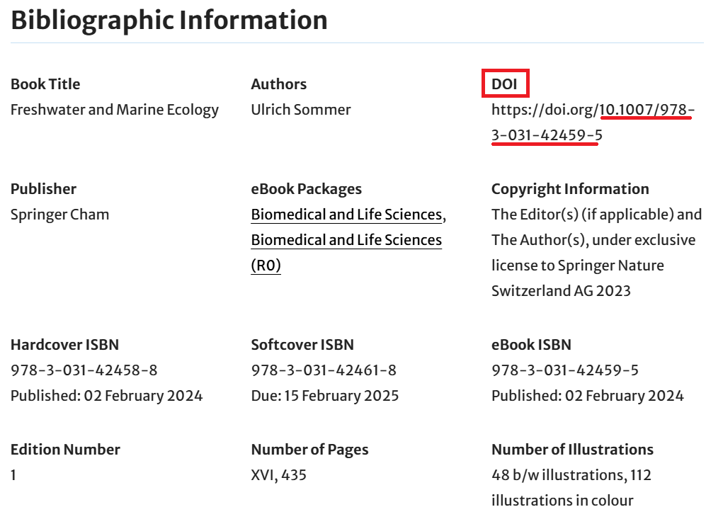Image resolution: width=706 pixels, height=524 pixels.
Task: Click the Authors label
Action: (279, 84)
